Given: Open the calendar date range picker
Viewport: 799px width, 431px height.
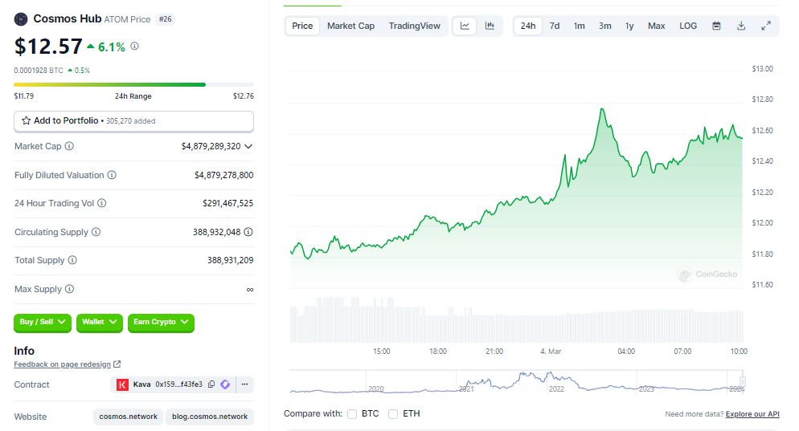Looking at the screenshot, I should click(x=716, y=26).
